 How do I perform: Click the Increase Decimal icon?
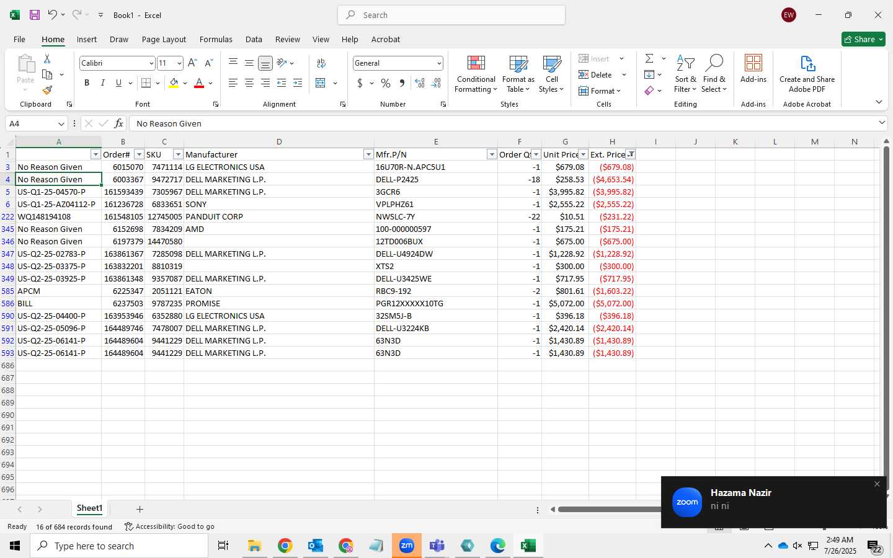[x=420, y=83]
